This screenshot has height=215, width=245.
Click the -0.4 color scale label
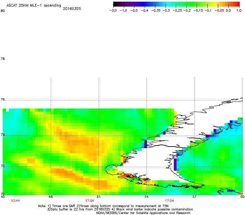145,11
